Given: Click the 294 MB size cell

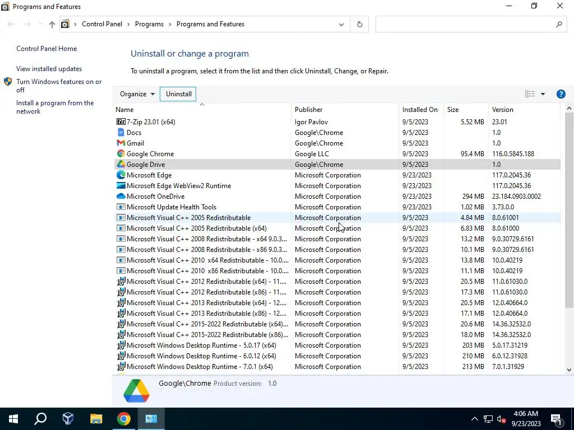Looking at the screenshot, I should [473, 197].
